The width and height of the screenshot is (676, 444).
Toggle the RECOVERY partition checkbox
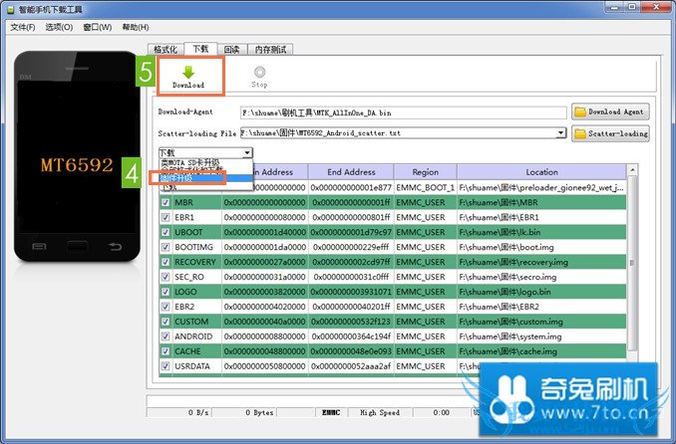(x=166, y=262)
